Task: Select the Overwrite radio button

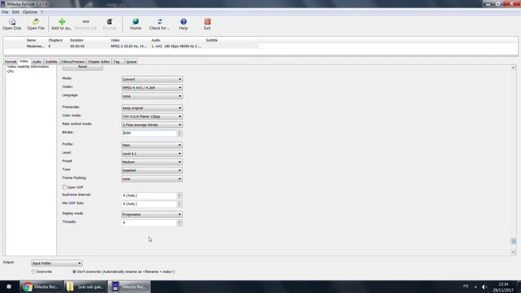Action: click(x=34, y=271)
